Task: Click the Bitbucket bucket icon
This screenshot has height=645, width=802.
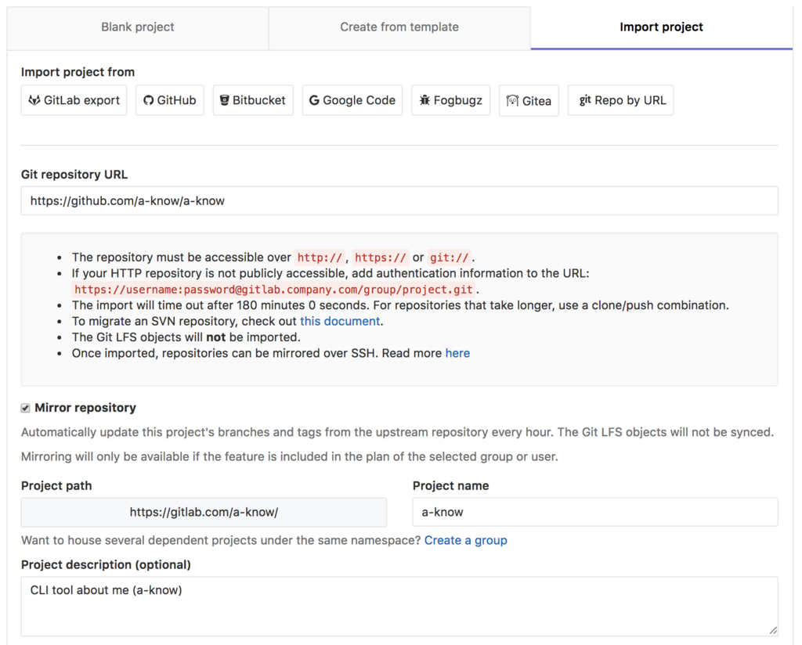Action: pyautogui.click(x=224, y=100)
